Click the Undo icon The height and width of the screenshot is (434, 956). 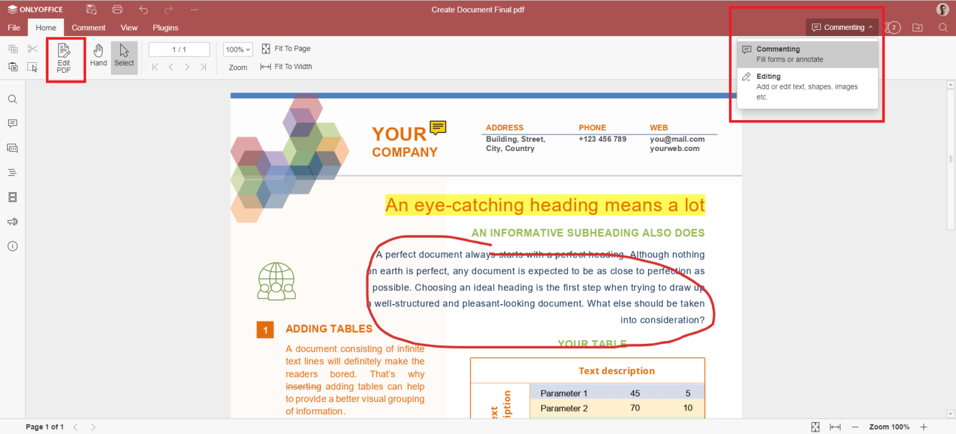(x=143, y=9)
